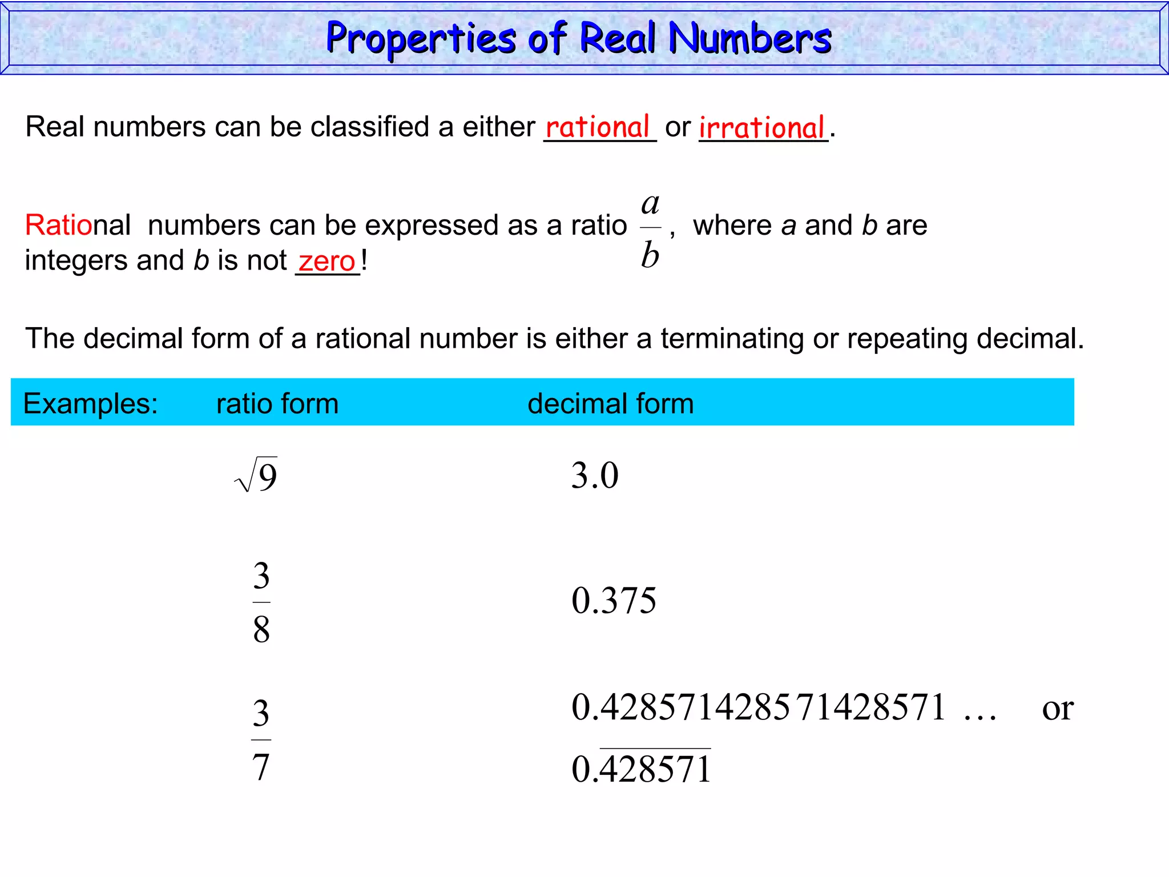The height and width of the screenshot is (877, 1169).
Task: Click the sentence about terminating or repeating decimal
Action: tap(554, 339)
